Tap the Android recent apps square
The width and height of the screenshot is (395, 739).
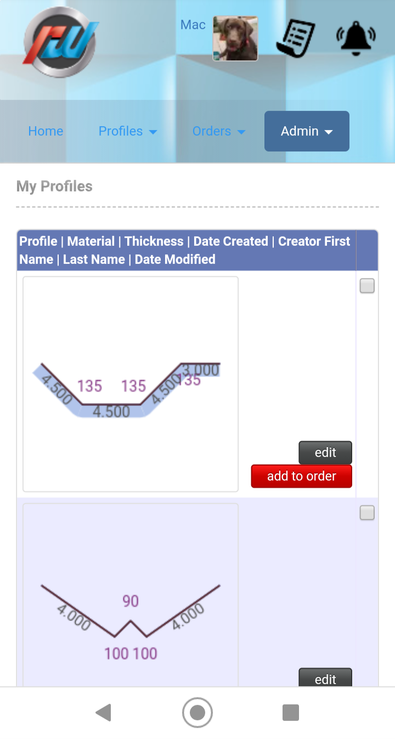pos(291,713)
